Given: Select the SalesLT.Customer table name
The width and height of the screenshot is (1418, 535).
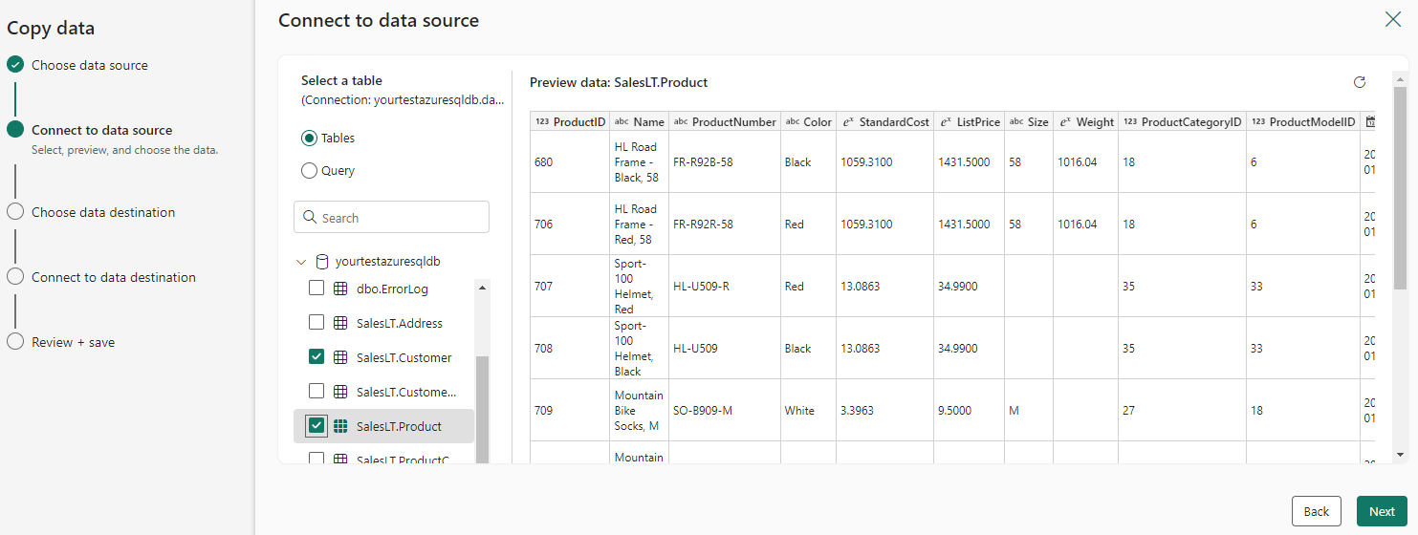Looking at the screenshot, I should tap(404, 357).
